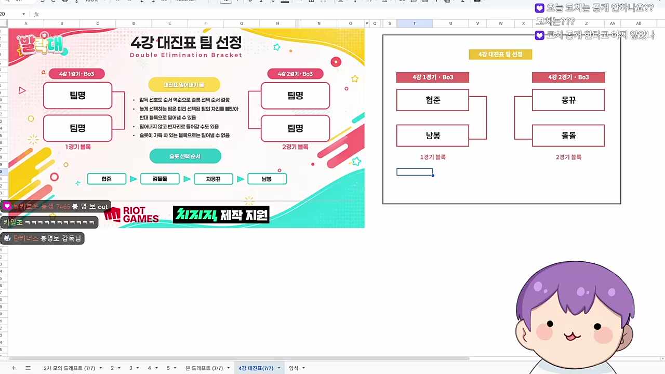Open the menu arrow of sheet tab 4
Viewport: 665px width, 374px height.
(156, 368)
